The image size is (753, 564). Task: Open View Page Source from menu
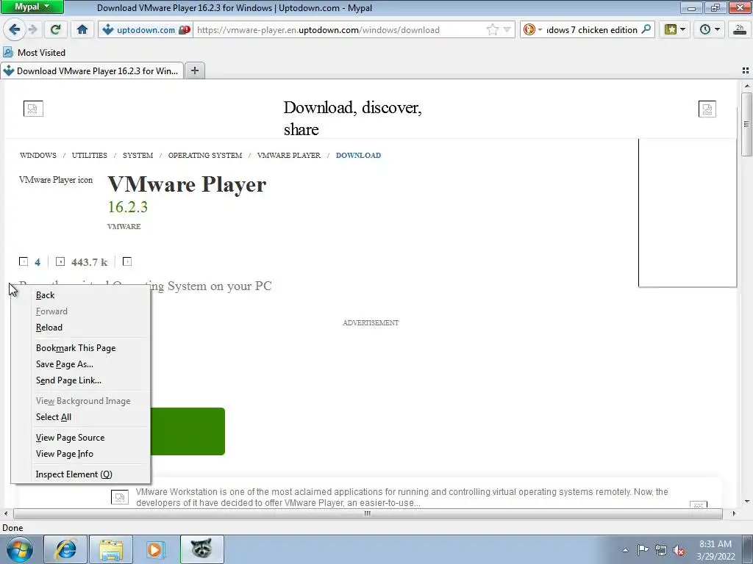81,438
